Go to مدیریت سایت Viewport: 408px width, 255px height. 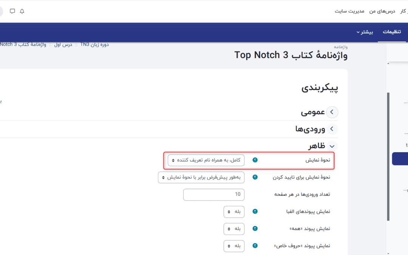tap(349, 11)
